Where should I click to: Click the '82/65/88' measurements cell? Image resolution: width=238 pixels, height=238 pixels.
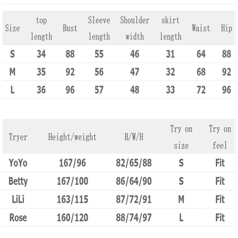point(134,163)
